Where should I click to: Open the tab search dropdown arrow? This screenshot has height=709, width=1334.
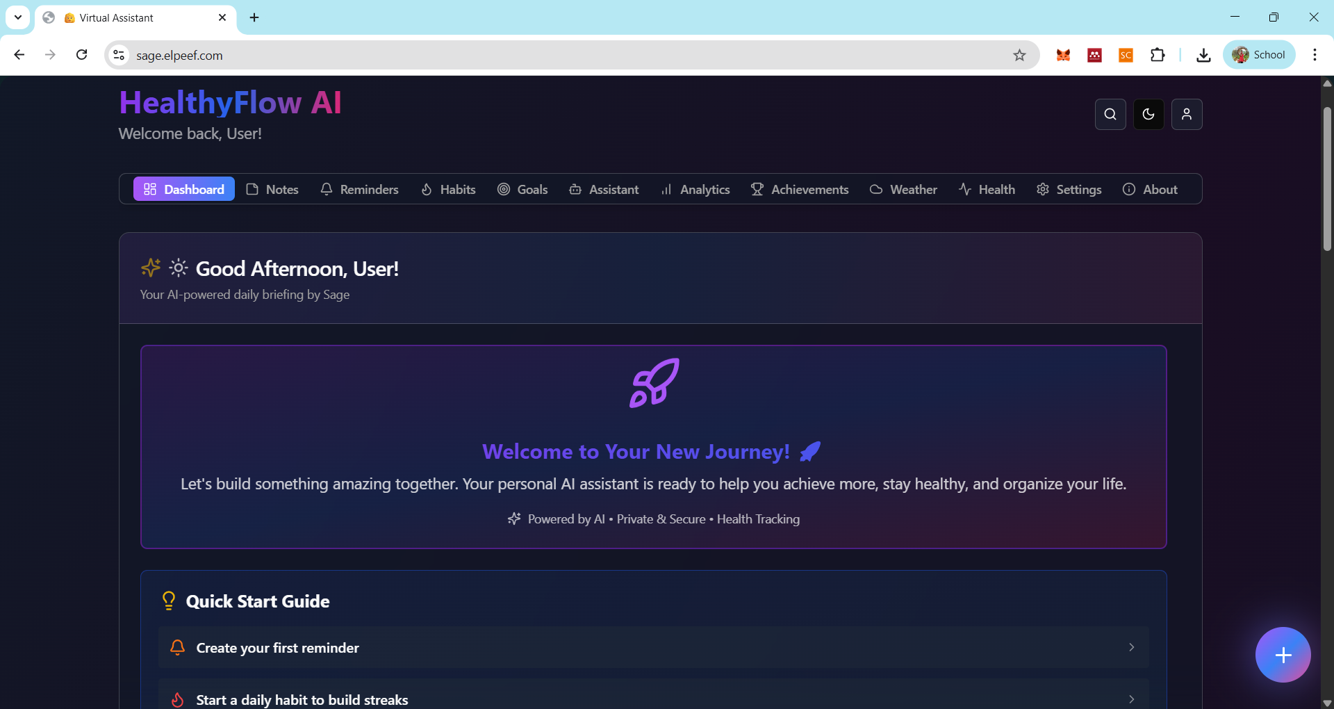18,17
